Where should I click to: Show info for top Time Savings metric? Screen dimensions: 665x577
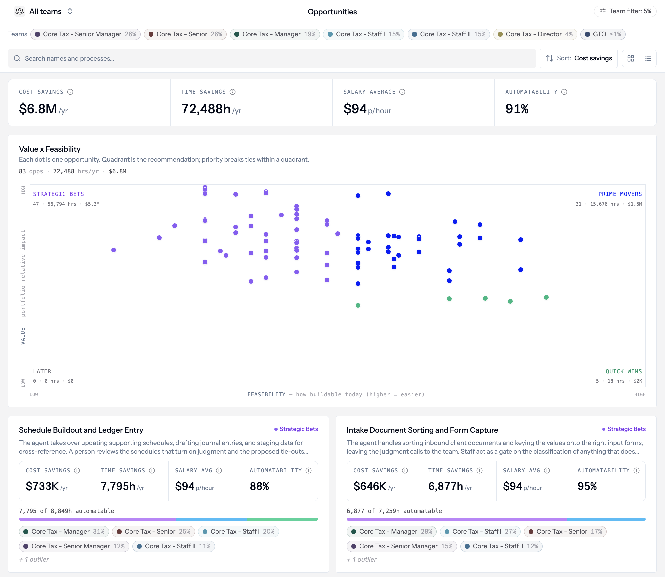[233, 92]
